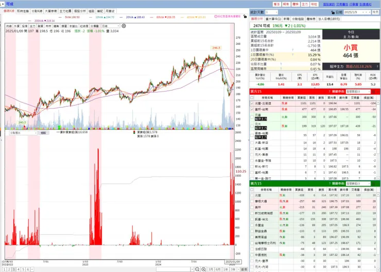Click the pink info circle above chart
Screen dimensions: 381x272
tap(216, 16)
